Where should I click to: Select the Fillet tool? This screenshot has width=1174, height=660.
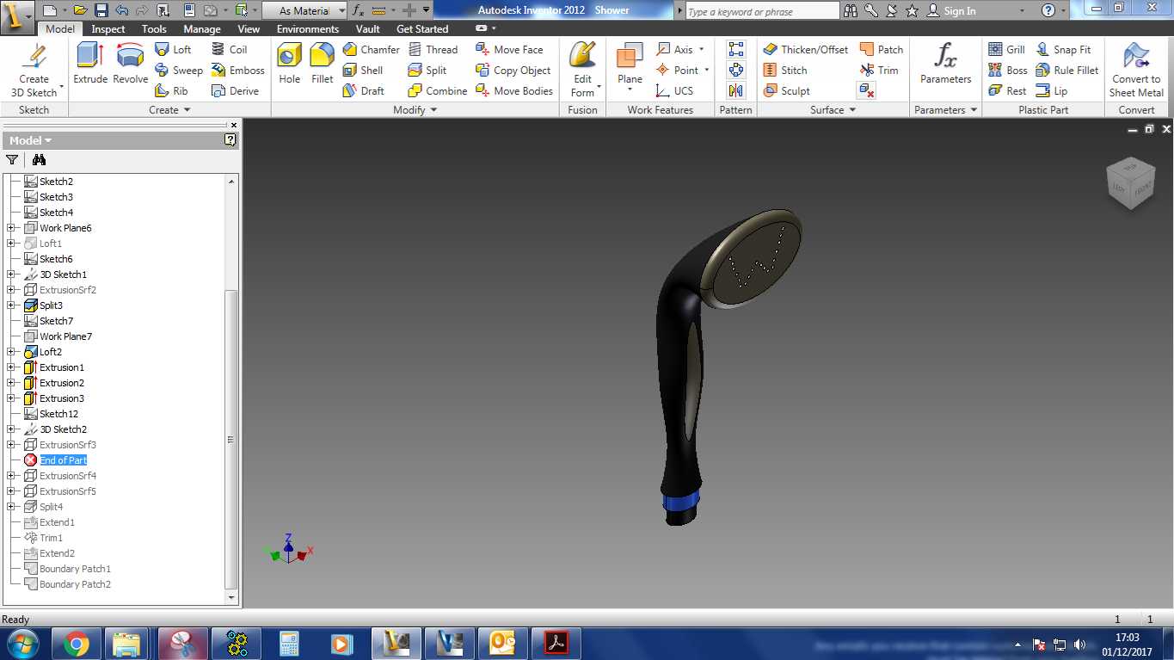tap(323, 63)
